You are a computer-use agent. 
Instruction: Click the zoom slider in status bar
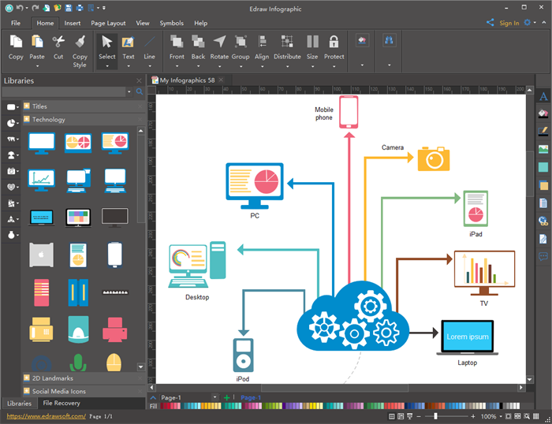pyautogui.click(x=435, y=416)
